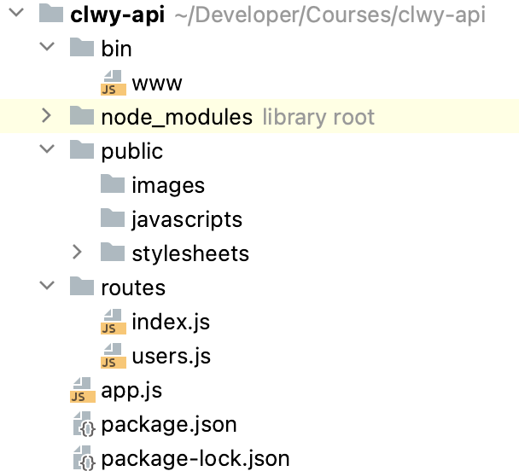Image resolution: width=519 pixels, height=471 pixels.
Task: Select the clwy-api project name
Action: click(x=118, y=15)
